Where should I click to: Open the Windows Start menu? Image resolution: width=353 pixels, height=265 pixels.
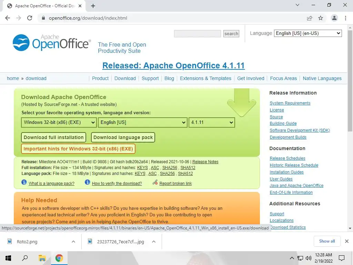8,258
